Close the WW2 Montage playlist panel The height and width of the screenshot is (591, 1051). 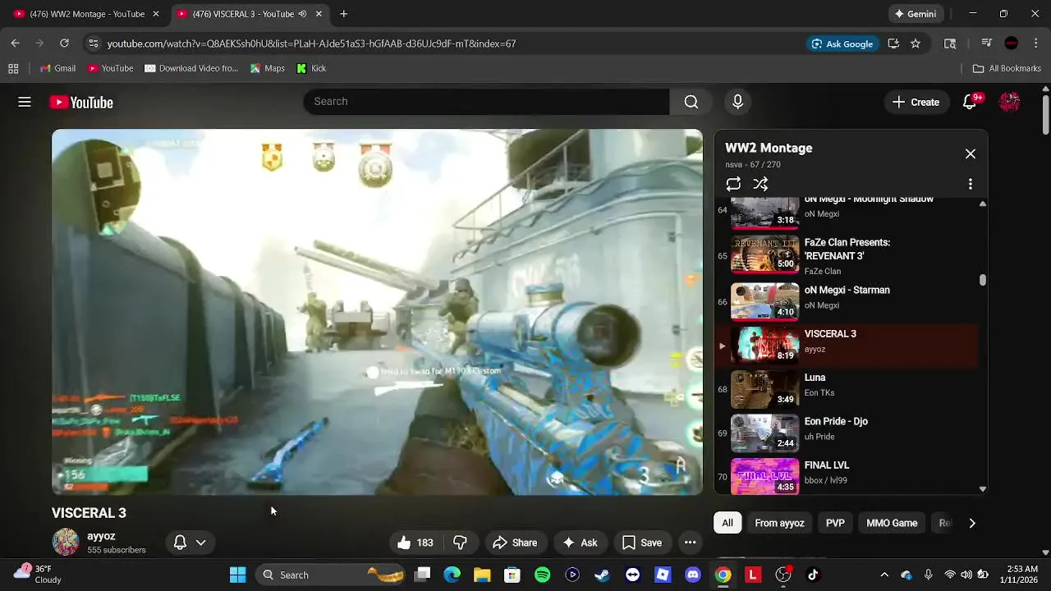click(971, 153)
